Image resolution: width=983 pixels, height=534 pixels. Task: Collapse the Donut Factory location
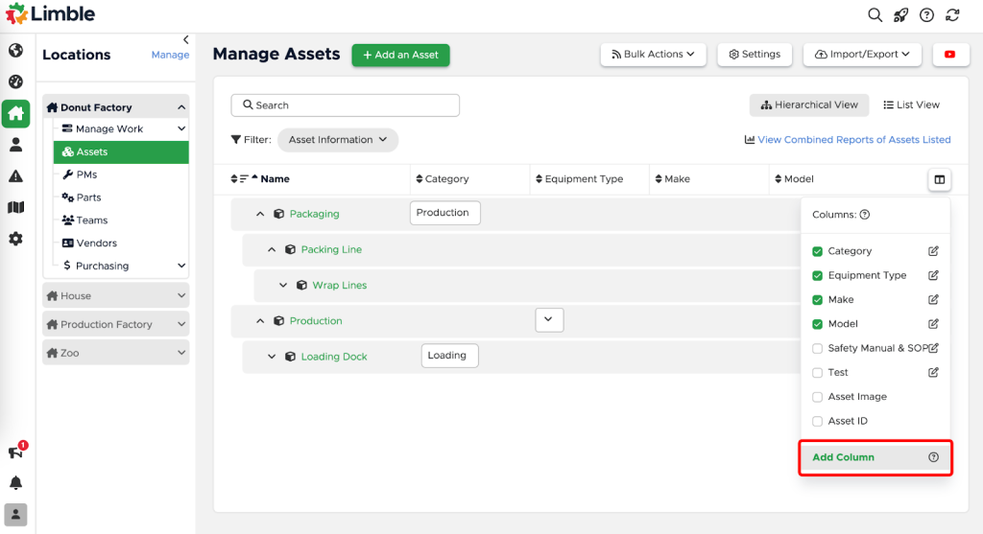(x=181, y=107)
